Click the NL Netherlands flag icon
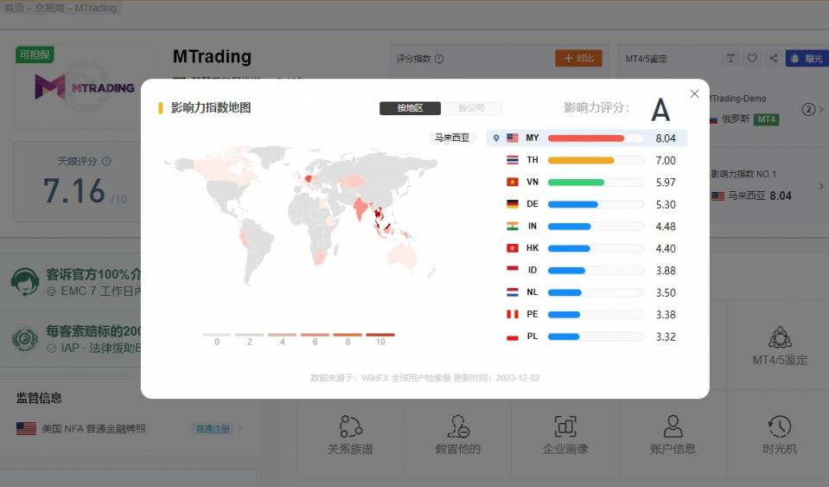 (x=513, y=292)
